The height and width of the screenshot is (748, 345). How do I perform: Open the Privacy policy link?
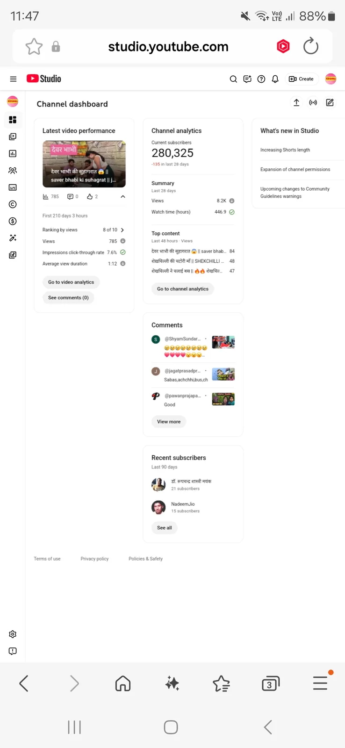pyautogui.click(x=94, y=559)
